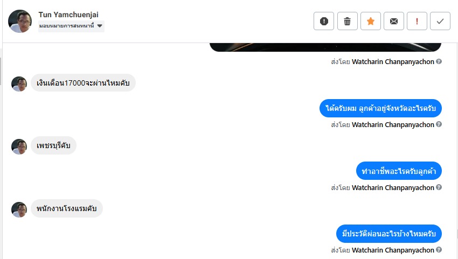This screenshot has width=458, height=259.
Task: Click help icon under occupation question message
Action: coord(439,187)
